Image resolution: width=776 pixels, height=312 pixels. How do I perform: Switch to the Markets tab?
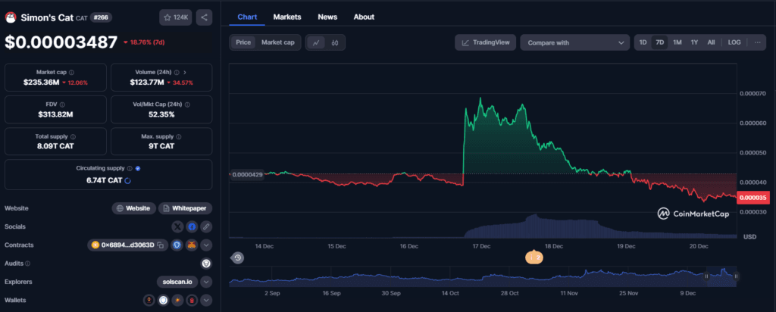coord(287,17)
